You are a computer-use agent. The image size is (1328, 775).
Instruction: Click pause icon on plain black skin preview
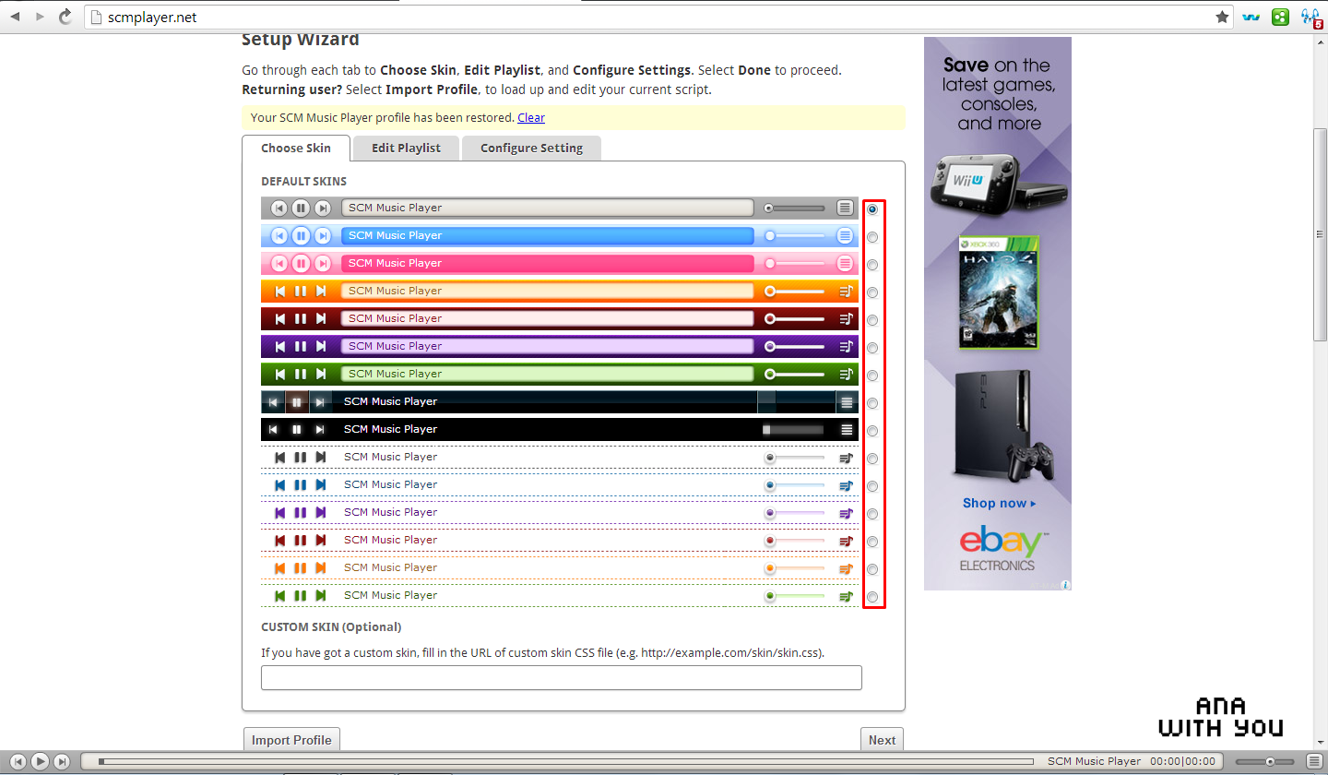pos(296,429)
